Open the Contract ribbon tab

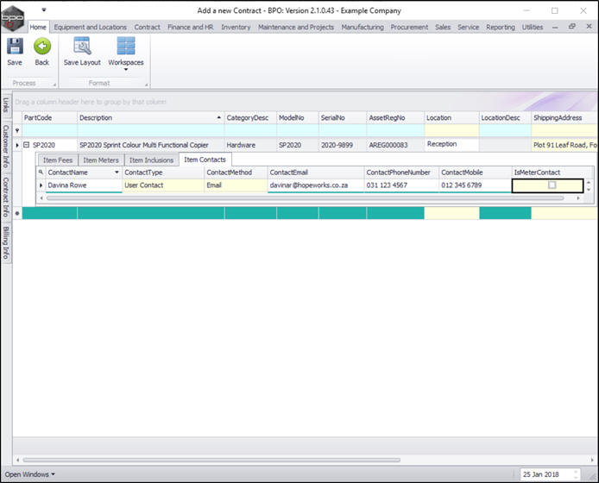(147, 27)
